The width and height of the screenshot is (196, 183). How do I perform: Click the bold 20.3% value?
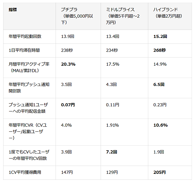click(68, 64)
